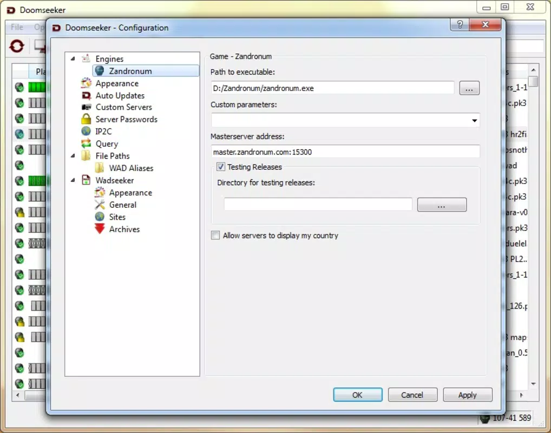Image resolution: width=551 pixels, height=433 pixels.
Task: Click the WAD Aliases folder icon
Action: click(x=100, y=168)
